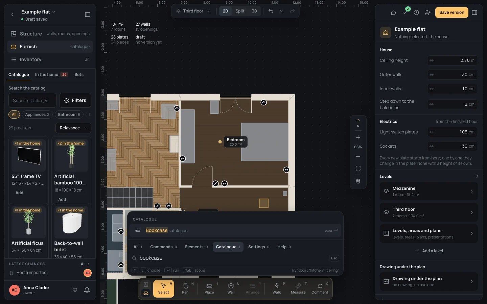Screen dimensions: 487x304
Task: Switch to Split view mode
Action: point(240,11)
